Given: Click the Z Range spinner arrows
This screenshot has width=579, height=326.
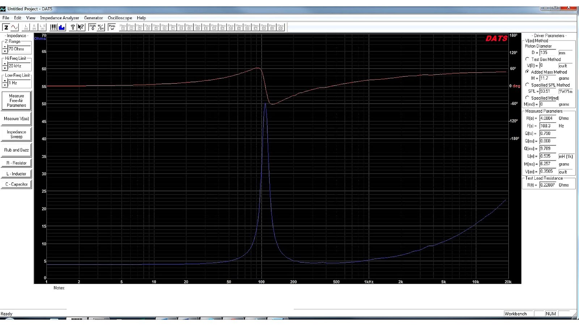Looking at the screenshot, I should point(5,49).
